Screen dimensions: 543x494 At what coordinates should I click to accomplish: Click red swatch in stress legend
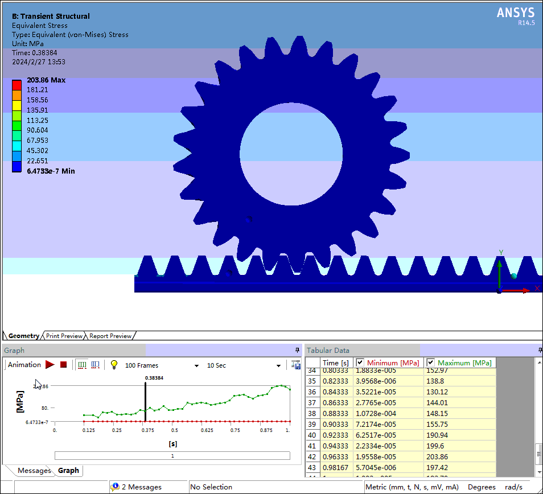click(17, 85)
